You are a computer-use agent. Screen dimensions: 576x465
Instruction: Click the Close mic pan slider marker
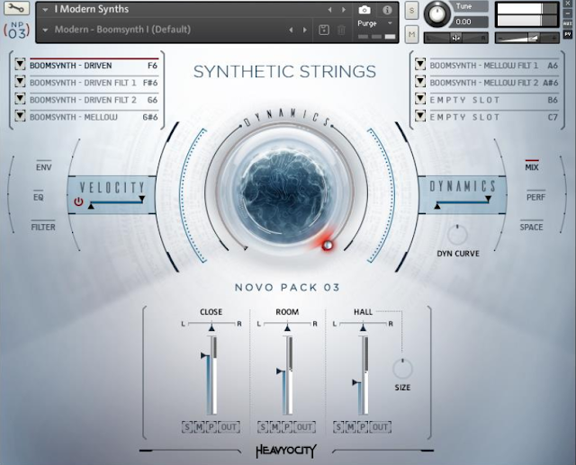[x=211, y=327]
